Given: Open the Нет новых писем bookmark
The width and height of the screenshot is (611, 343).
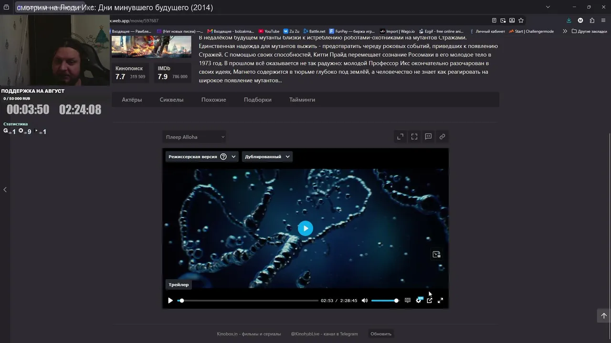Looking at the screenshot, I should click(180, 31).
